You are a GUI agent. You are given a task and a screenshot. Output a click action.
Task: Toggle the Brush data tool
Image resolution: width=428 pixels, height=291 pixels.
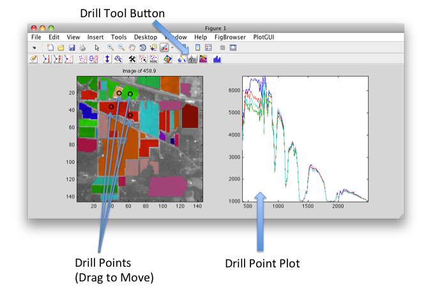pyautogui.click(x=164, y=48)
